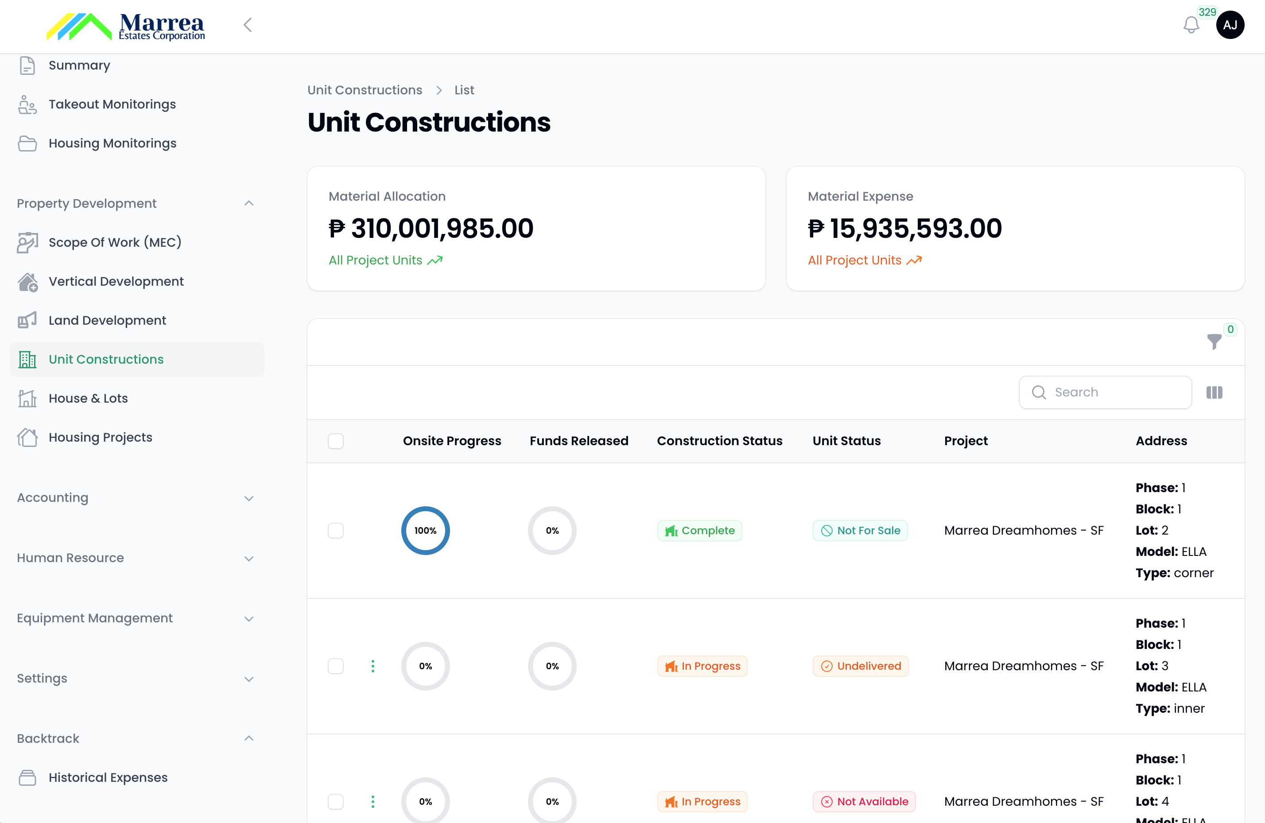Select the House & Lots icon
The height and width of the screenshot is (823, 1265).
(x=27, y=398)
